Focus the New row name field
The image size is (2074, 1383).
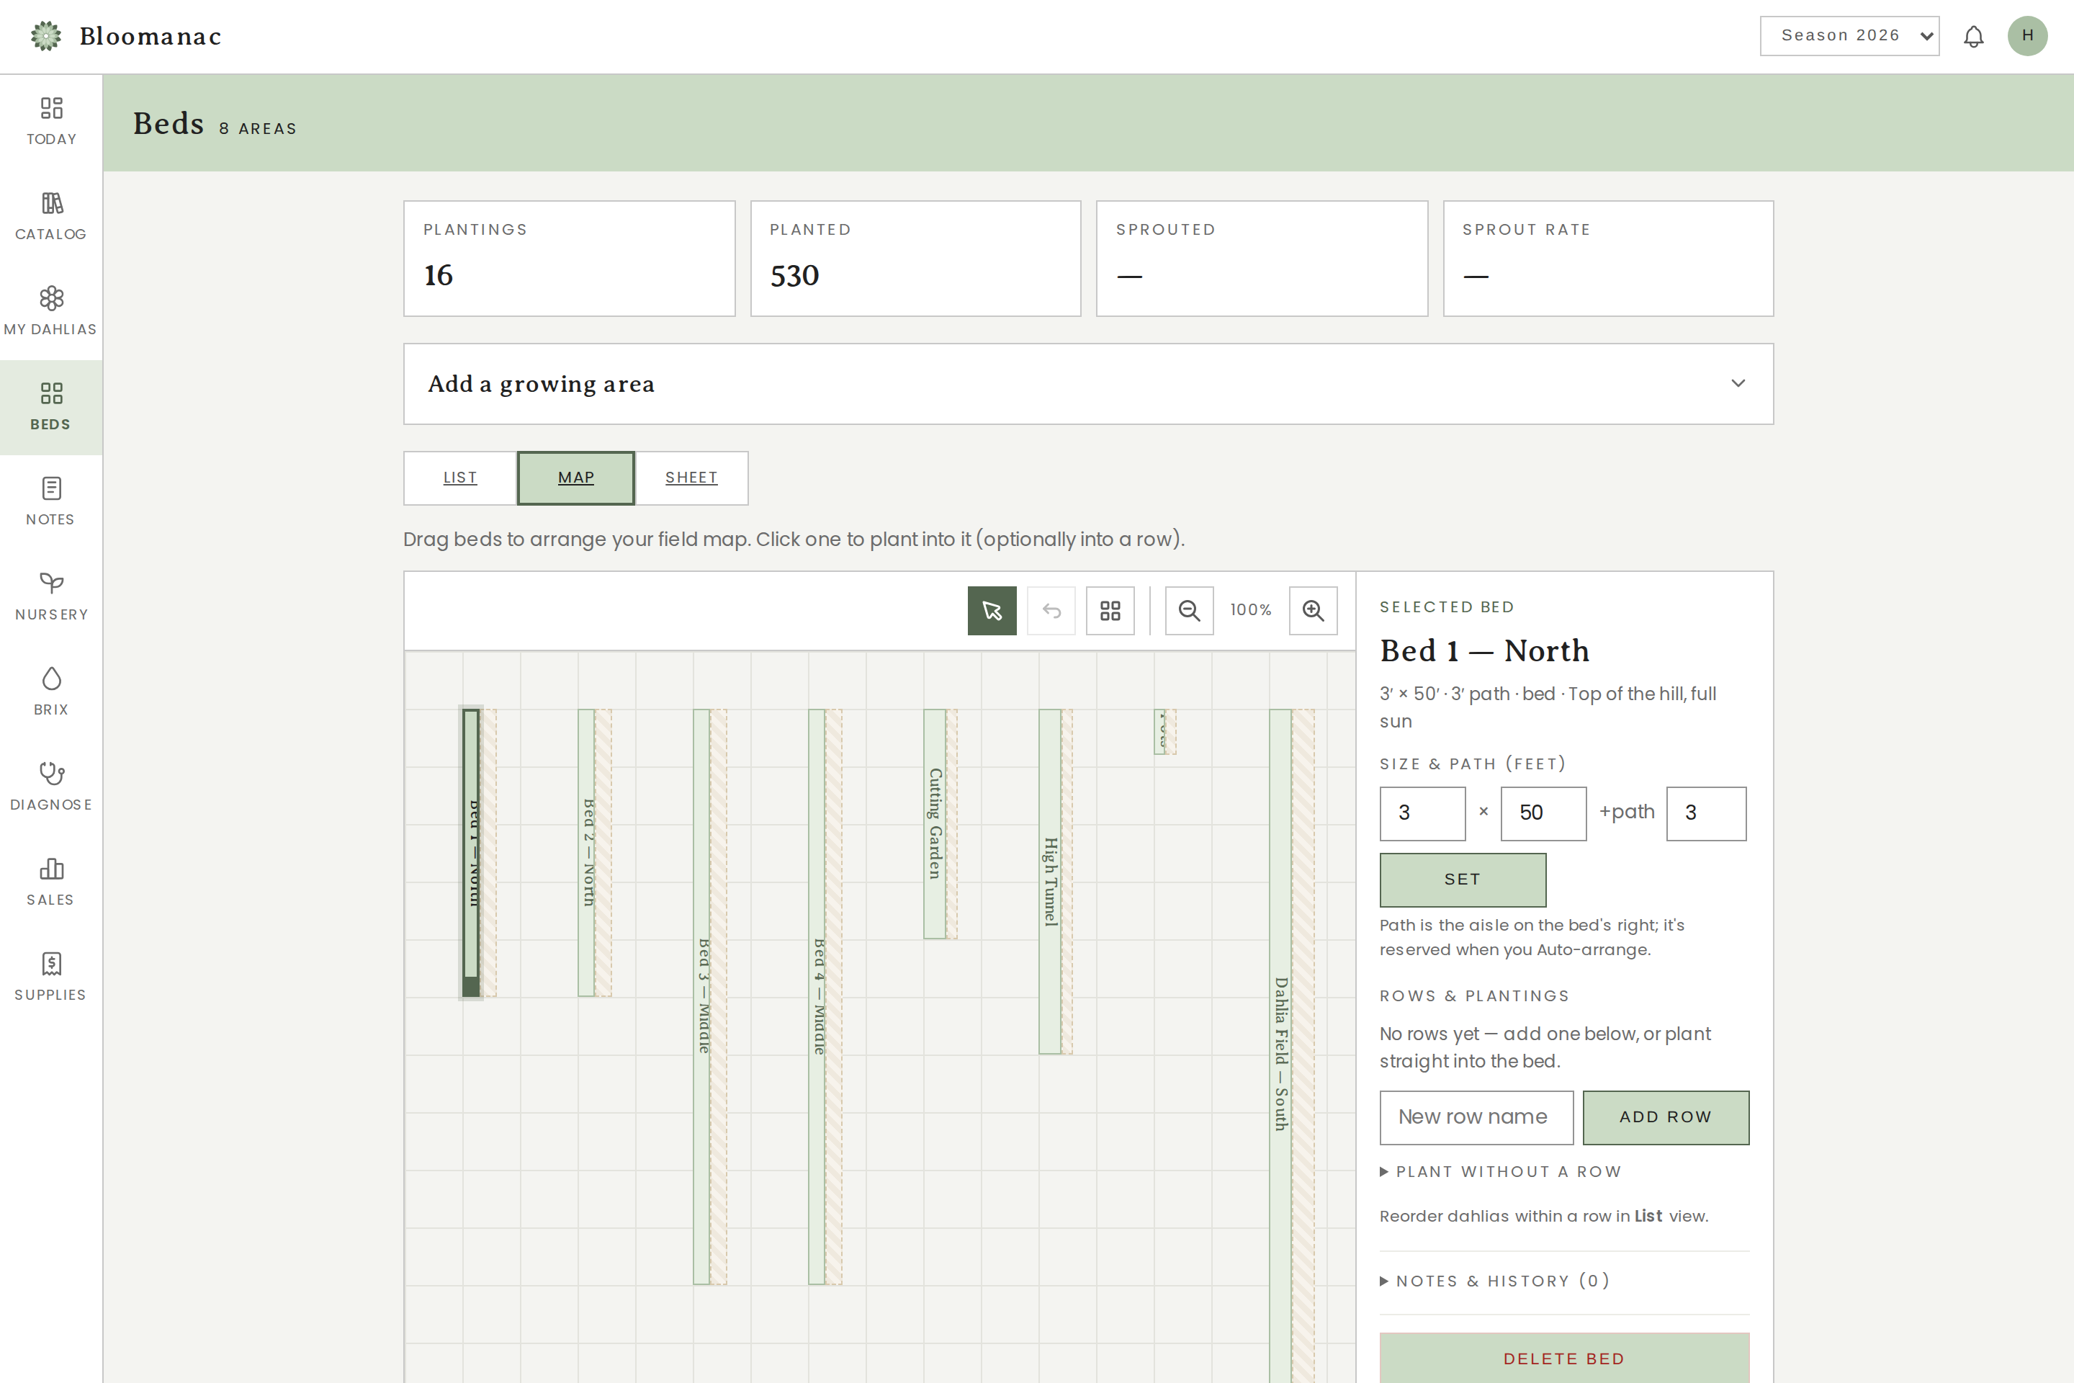pyautogui.click(x=1476, y=1117)
